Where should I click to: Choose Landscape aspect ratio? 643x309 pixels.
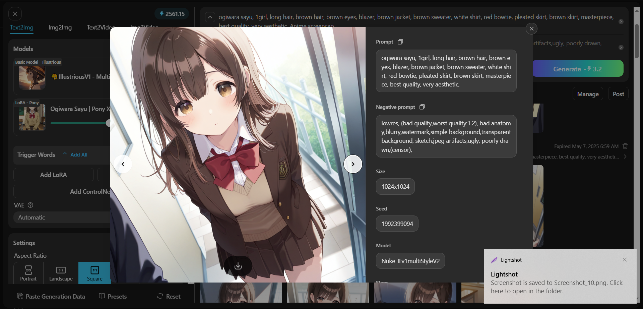[x=61, y=273]
